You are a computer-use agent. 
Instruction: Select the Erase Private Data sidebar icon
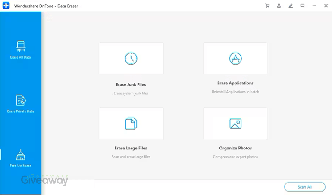21,100
